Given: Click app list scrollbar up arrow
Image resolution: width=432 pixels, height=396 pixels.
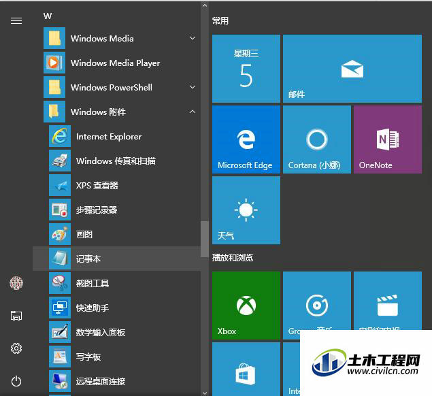Looking at the screenshot, I should (x=204, y=5).
